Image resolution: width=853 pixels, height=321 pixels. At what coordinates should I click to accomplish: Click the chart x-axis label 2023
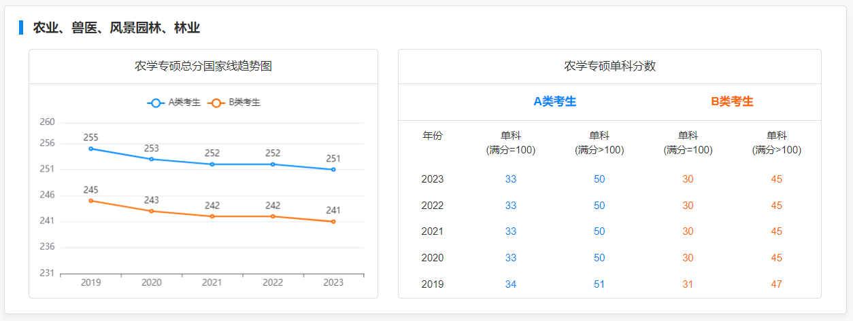333,282
